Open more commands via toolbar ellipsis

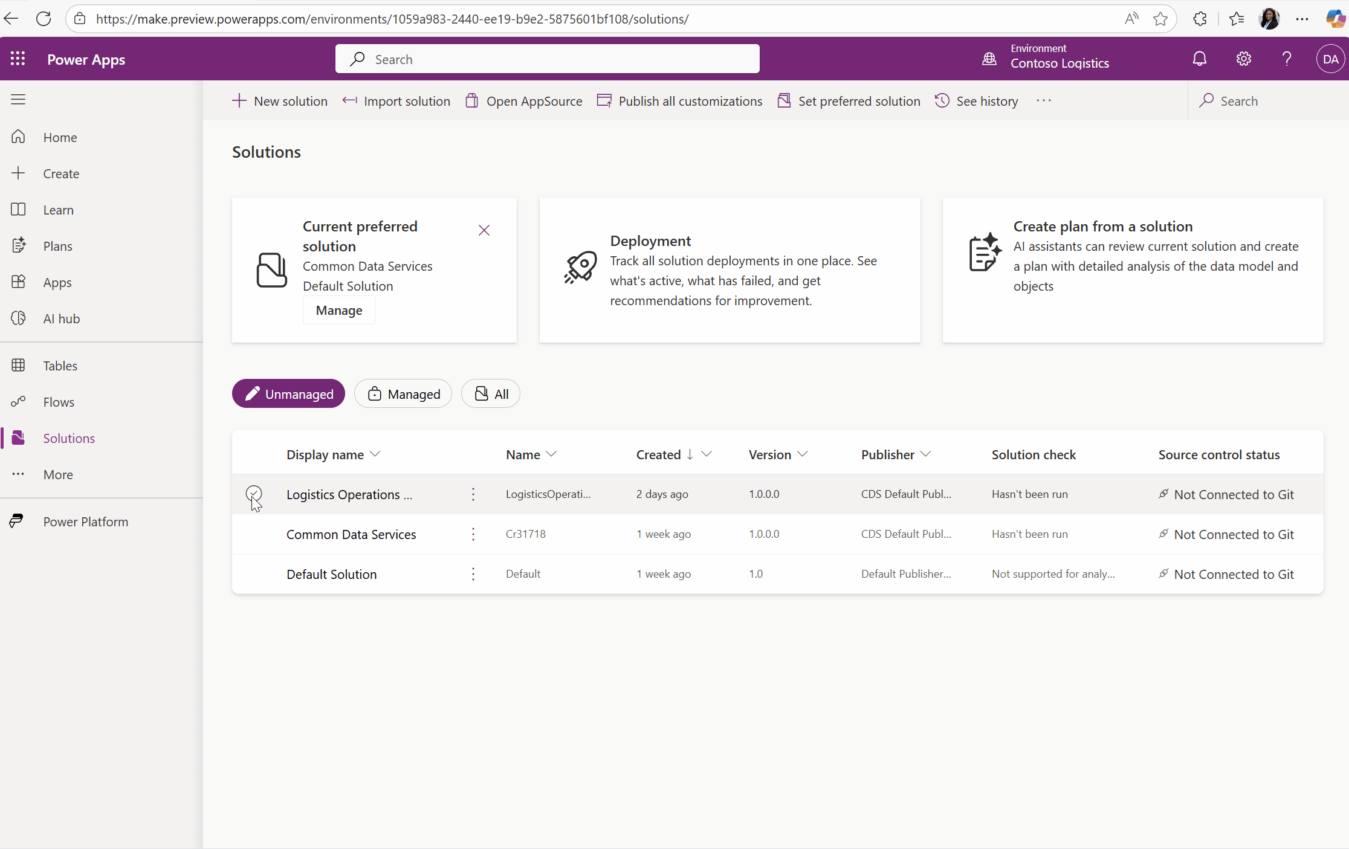(1044, 100)
